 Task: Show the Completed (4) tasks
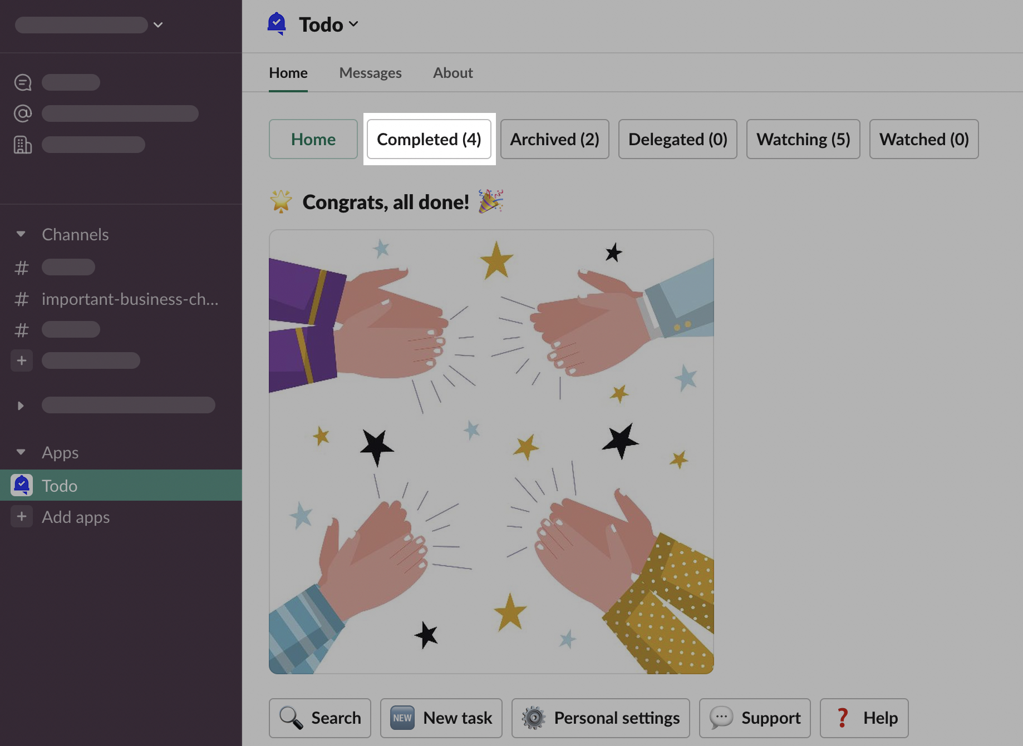(x=429, y=139)
